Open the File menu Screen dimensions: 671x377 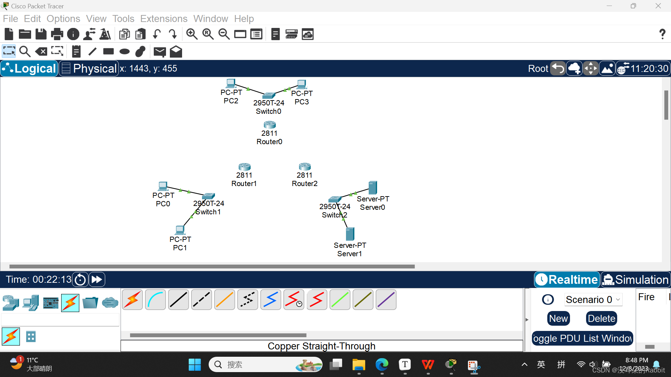(10, 19)
